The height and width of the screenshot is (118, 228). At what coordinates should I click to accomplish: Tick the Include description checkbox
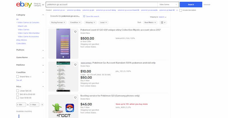pos(181,10)
